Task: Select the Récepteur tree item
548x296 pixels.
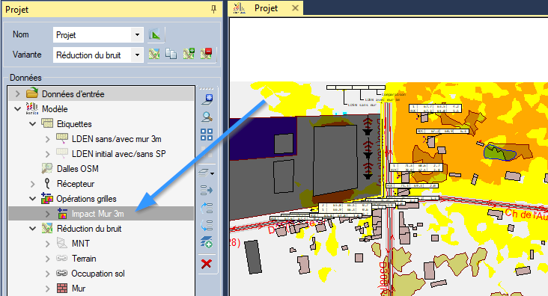Action: click(76, 184)
